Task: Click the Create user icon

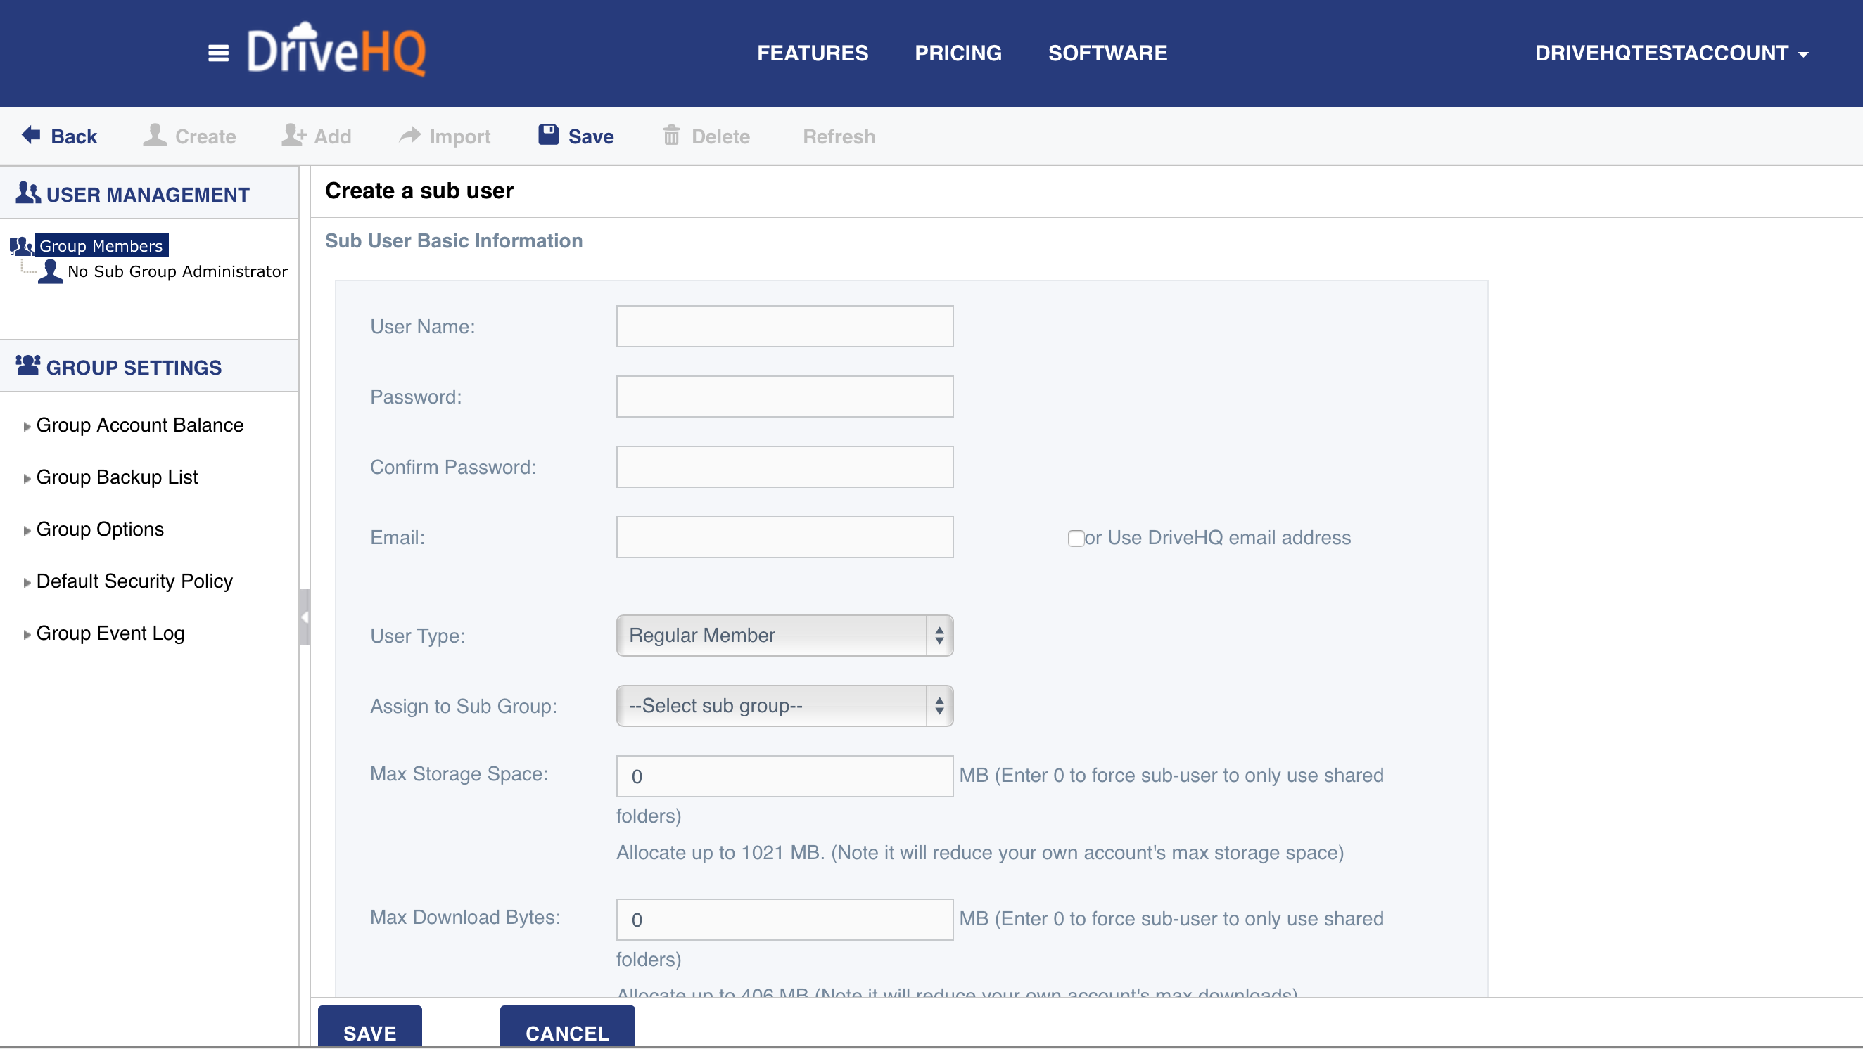Action: click(x=154, y=135)
